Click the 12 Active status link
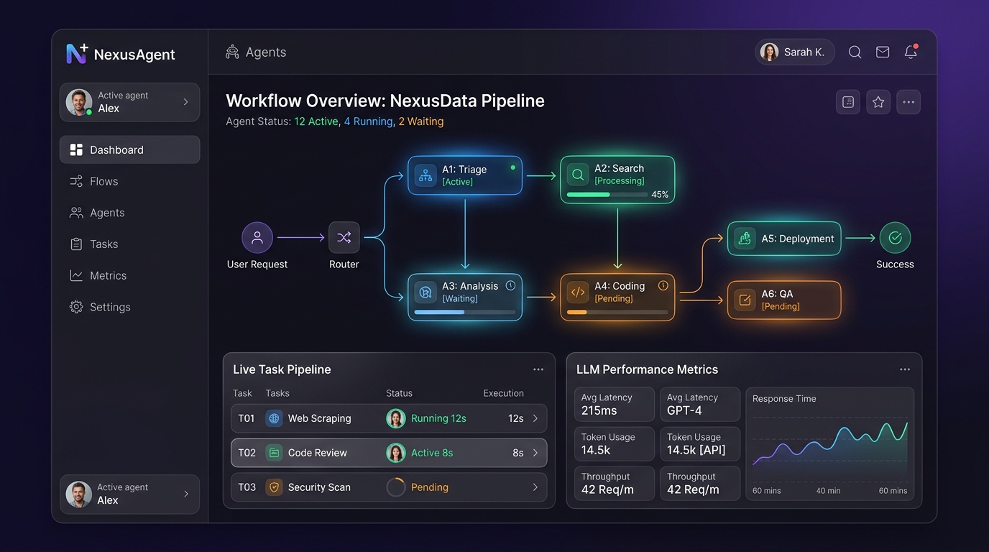 click(316, 121)
